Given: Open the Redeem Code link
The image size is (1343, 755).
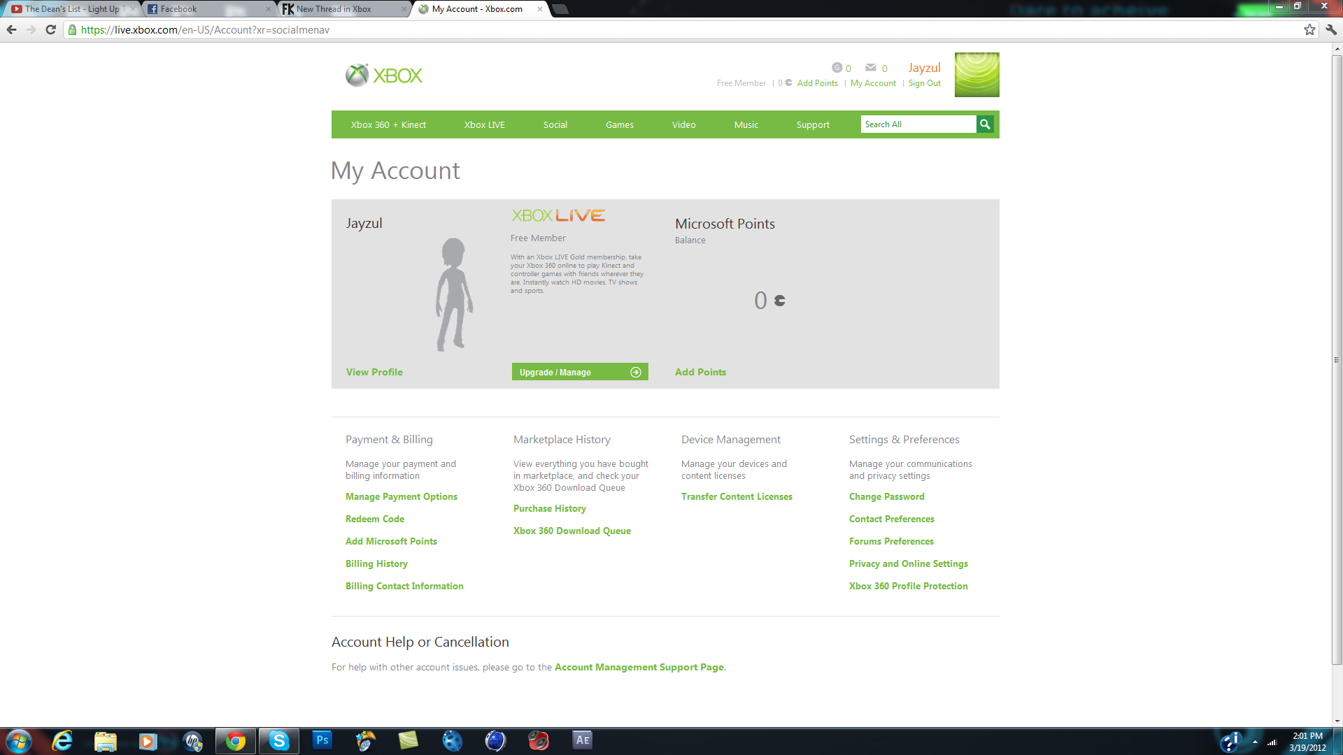Looking at the screenshot, I should click(x=375, y=519).
